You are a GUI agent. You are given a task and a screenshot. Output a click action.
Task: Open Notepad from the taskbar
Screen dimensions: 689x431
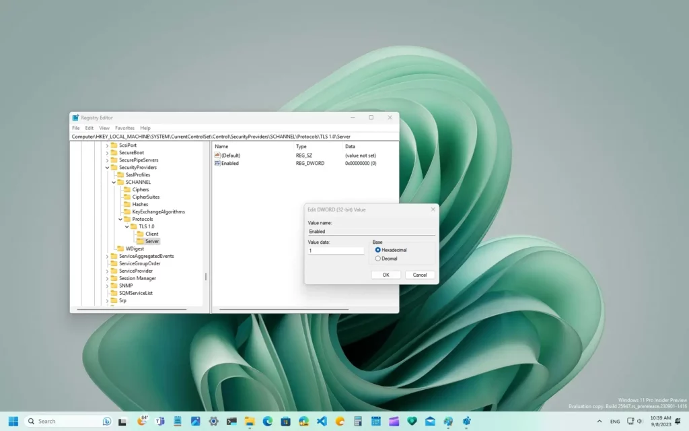[178, 422]
